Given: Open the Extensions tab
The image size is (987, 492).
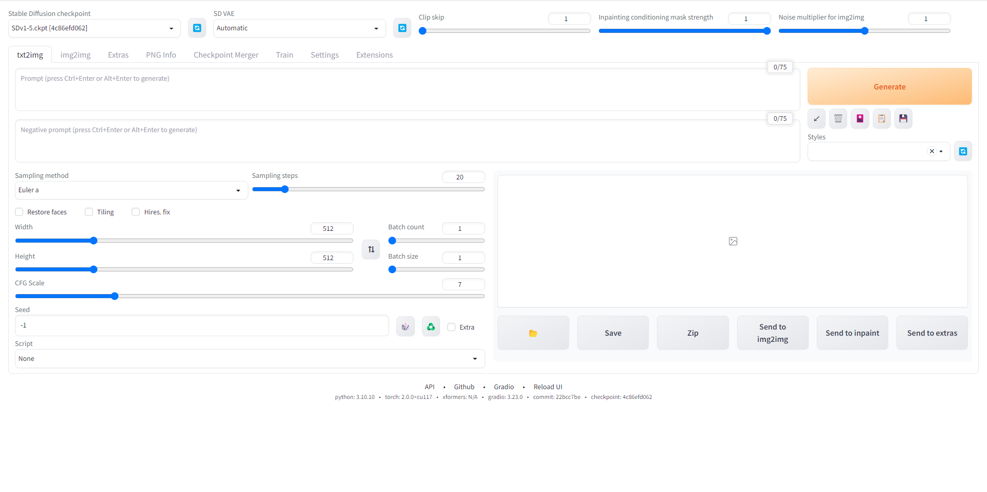Looking at the screenshot, I should (x=374, y=55).
